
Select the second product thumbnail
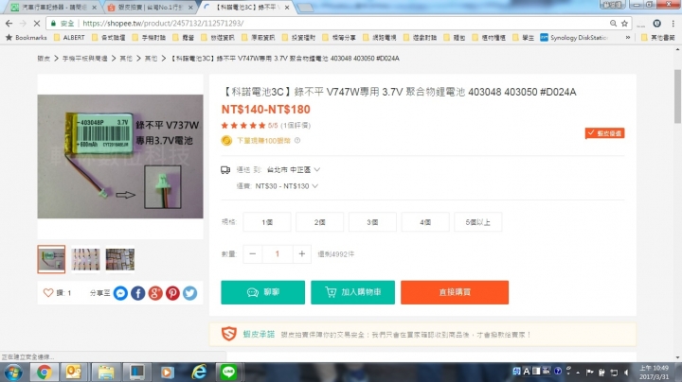[85, 259]
